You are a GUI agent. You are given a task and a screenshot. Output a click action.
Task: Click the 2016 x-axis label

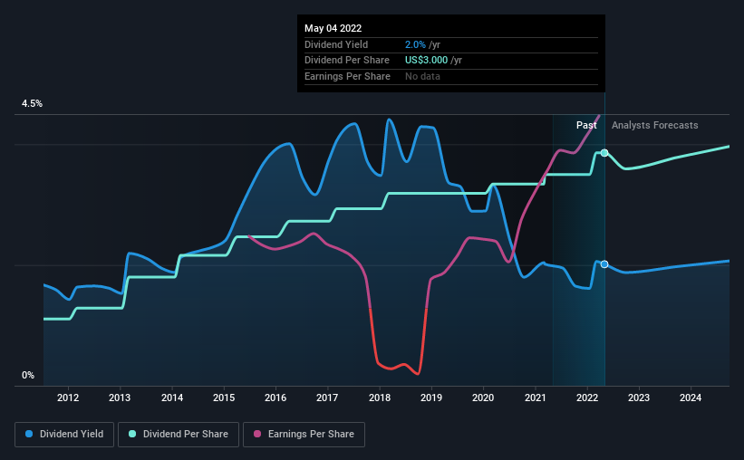tap(275, 398)
